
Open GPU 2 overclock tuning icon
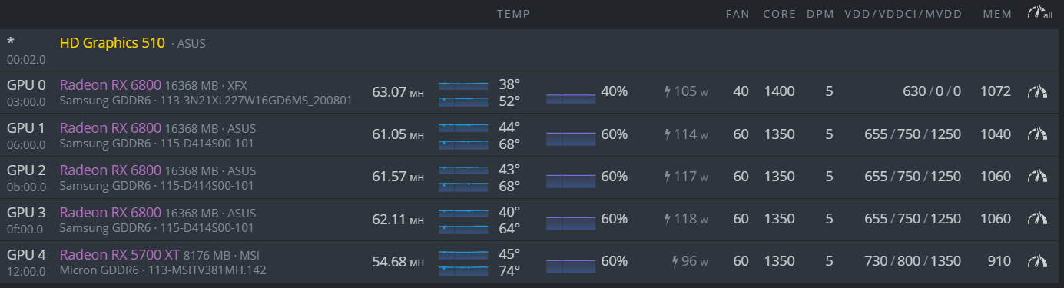[1037, 177]
